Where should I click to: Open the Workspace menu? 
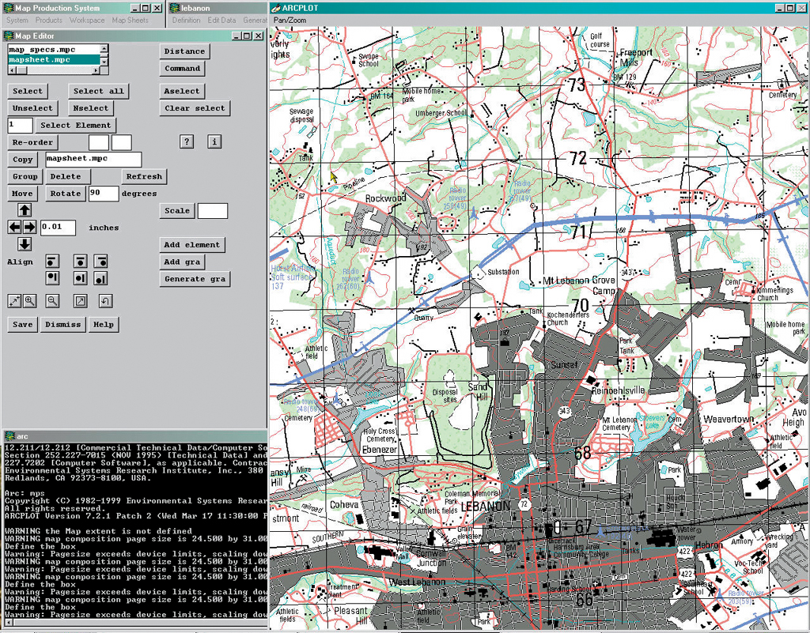[x=86, y=20]
